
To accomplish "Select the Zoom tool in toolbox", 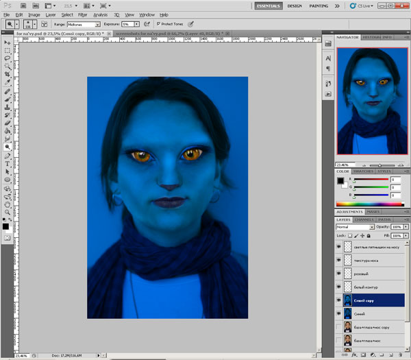I will [x=8, y=212].
